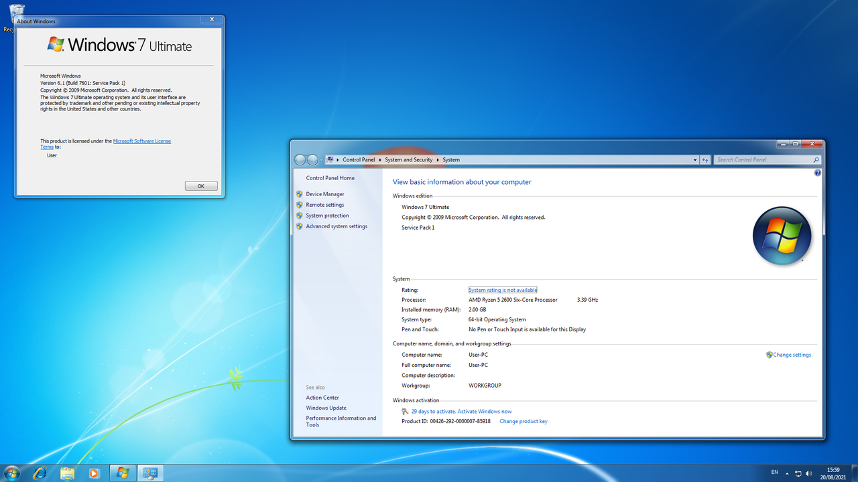Select 'Version 6.1 (Build 7601: Service Pack 1)' text
Viewport: 858px width, 482px height.
(82, 83)
